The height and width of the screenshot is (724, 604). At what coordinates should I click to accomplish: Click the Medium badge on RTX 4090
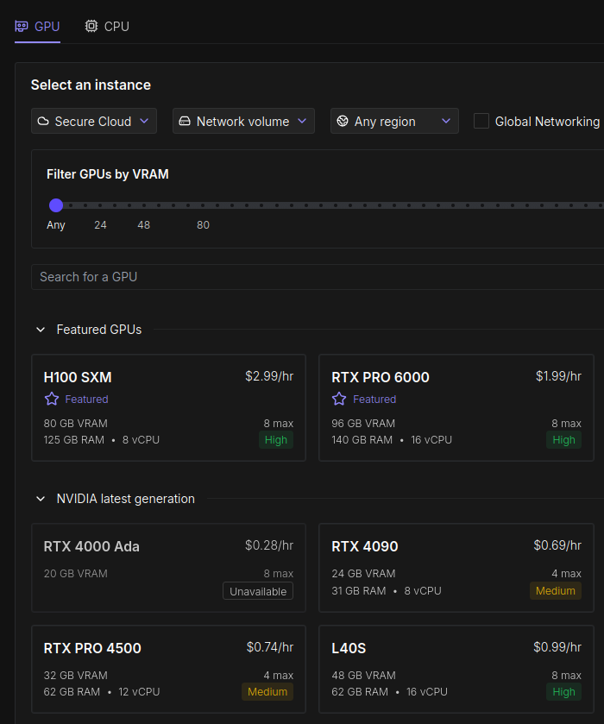(x=555, y=591)
